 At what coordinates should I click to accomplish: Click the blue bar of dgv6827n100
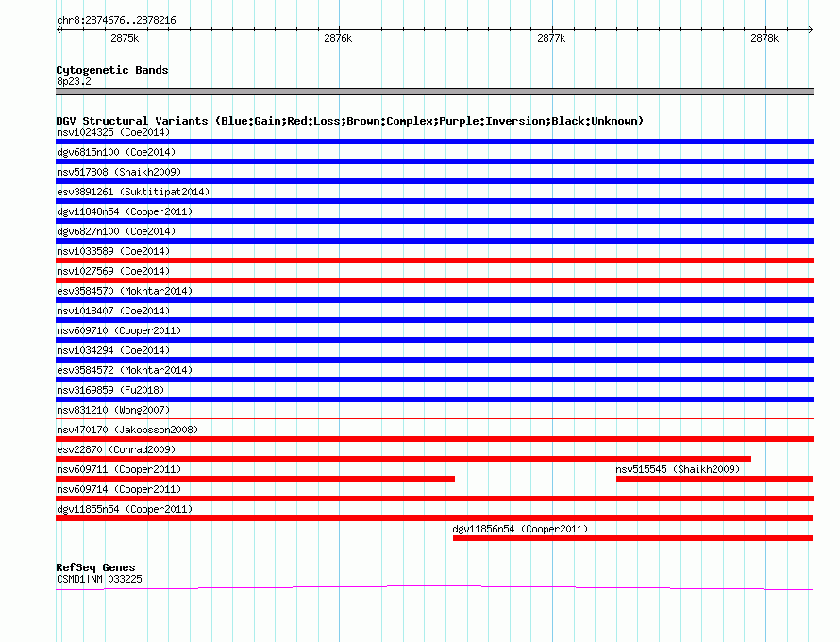click(x=434, y=241)
